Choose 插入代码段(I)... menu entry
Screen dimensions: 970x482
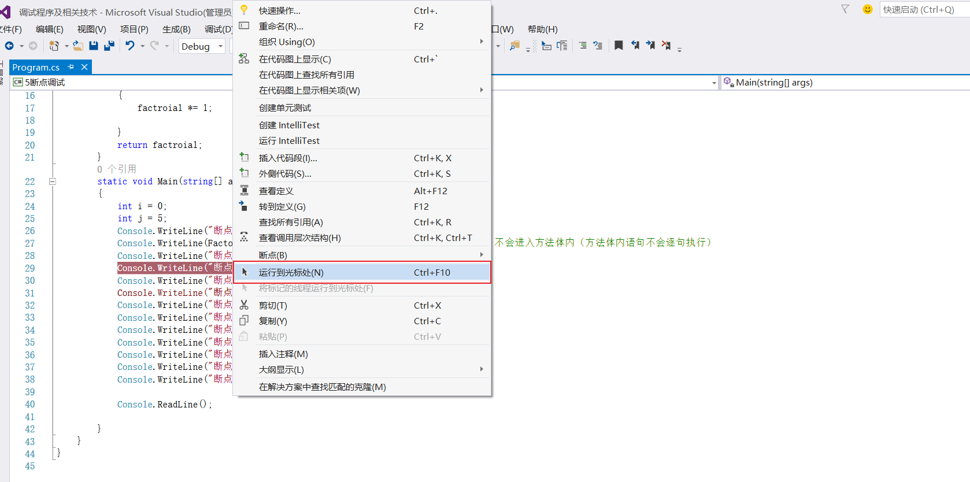(x=362, y=158)
